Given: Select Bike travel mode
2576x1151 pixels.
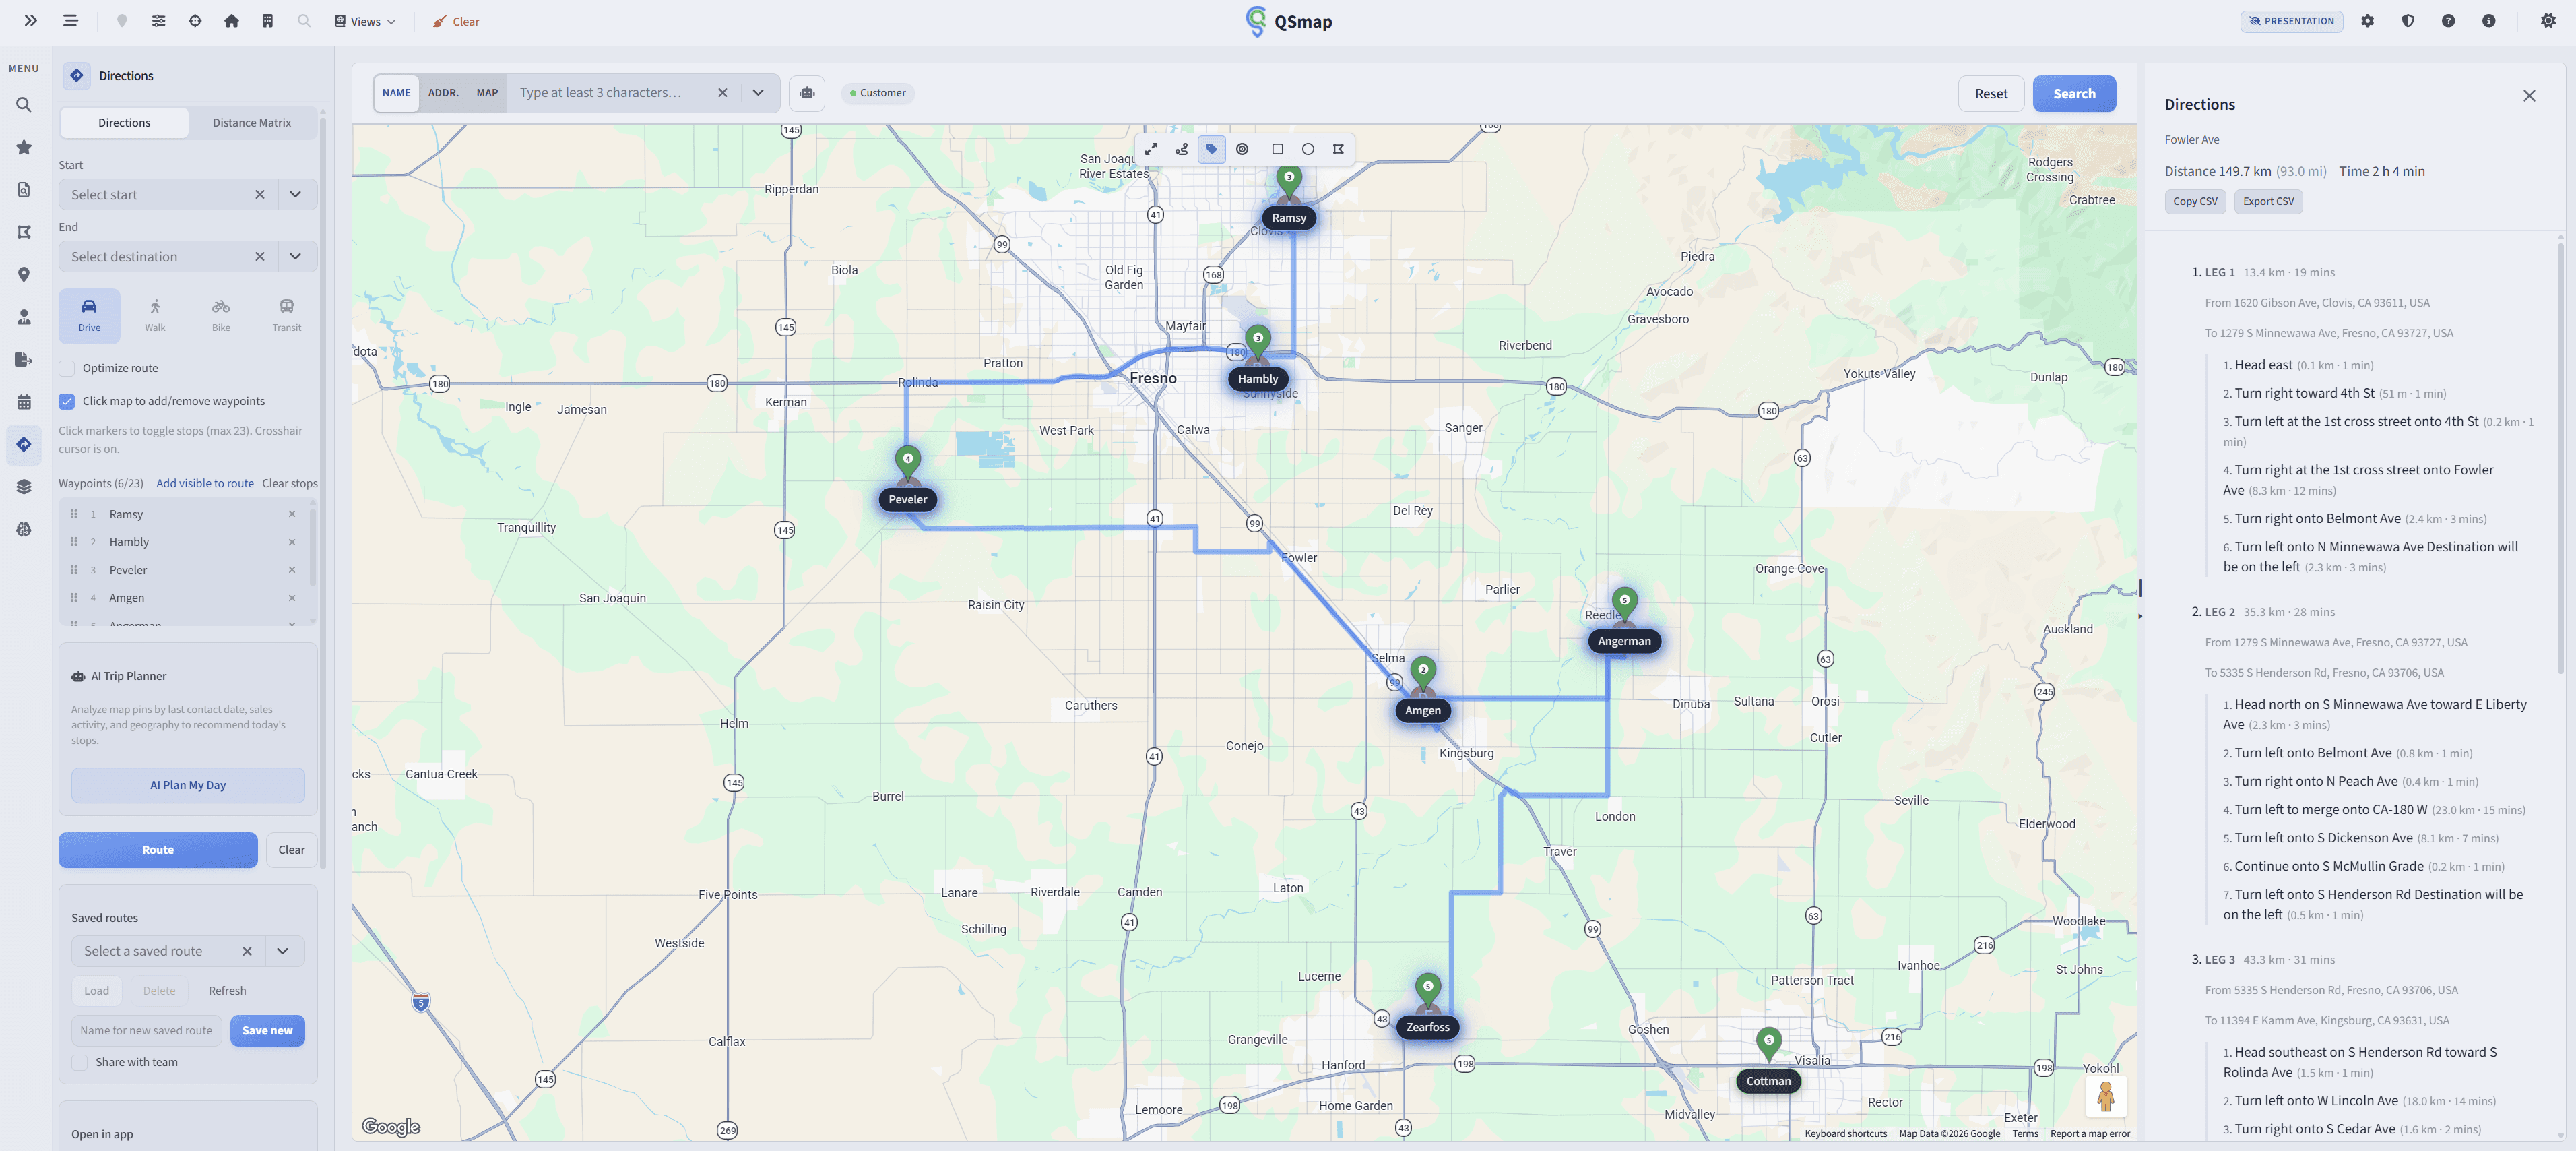Looking at the screenshot, I should (x=221, y=315).
